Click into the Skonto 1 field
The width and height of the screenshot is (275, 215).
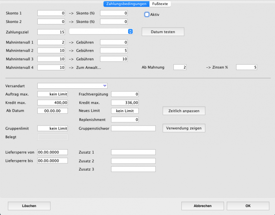[x=51, y=13]
